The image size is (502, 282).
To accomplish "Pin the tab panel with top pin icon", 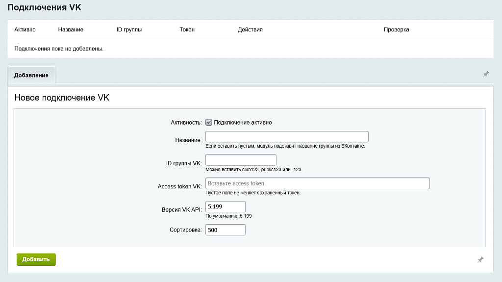I will click(486, 74).
